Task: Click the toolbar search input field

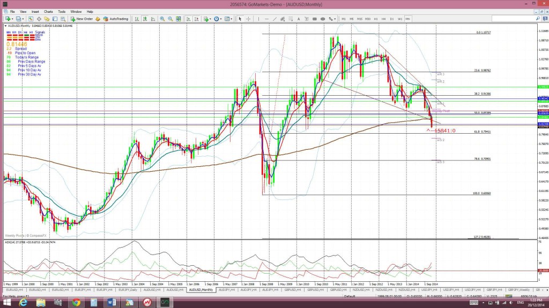Action: coord(513,19)
